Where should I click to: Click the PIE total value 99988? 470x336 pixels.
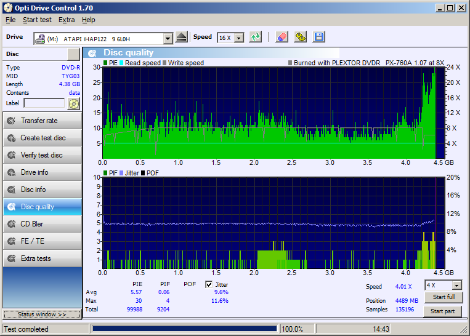pyautogui.click(x=134, y=309)
